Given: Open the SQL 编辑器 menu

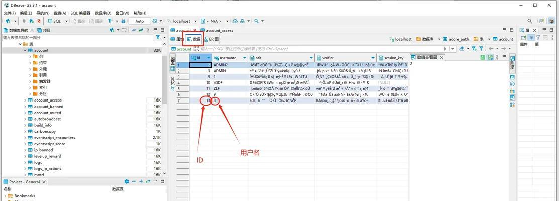Looking at the screenshot, I should [80, 13].
